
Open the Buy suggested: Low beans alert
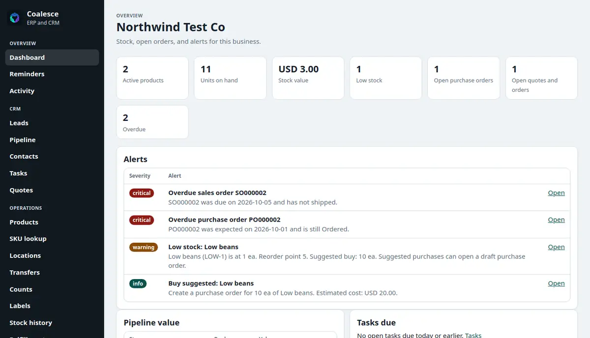click(x=556, y=283)
